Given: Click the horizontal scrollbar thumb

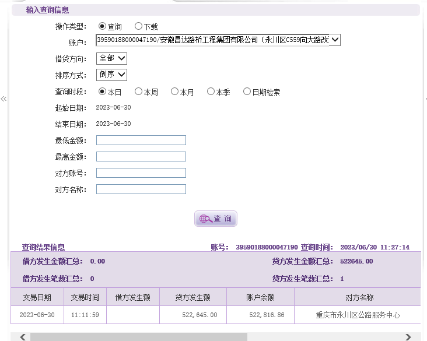Looking at the screenshot, I should [139, 337].
